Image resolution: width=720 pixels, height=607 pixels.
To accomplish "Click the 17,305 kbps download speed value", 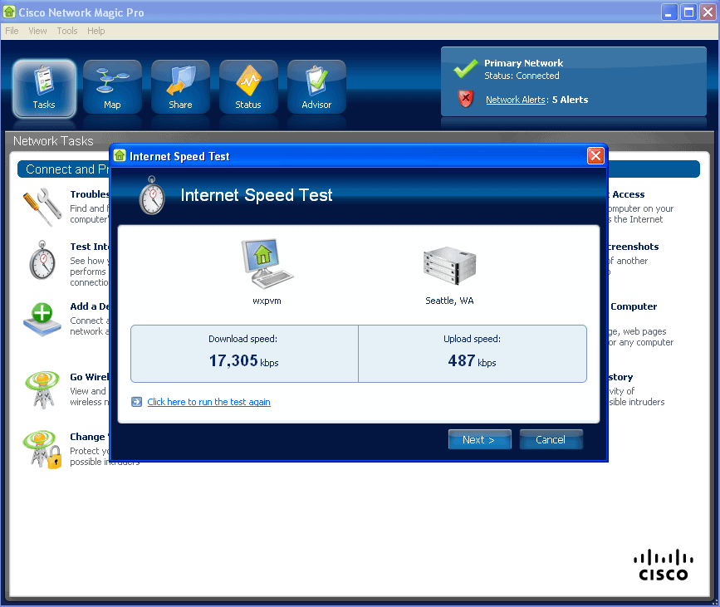I will pyautogui.click(x=244, y=361).
